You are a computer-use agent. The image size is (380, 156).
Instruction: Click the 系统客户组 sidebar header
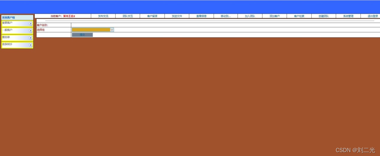pos(9,18)
